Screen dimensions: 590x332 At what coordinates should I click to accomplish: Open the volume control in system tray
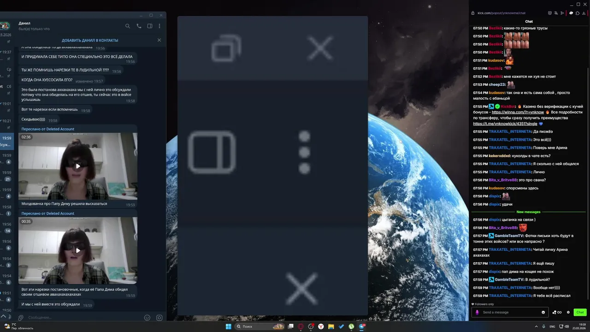566,326
